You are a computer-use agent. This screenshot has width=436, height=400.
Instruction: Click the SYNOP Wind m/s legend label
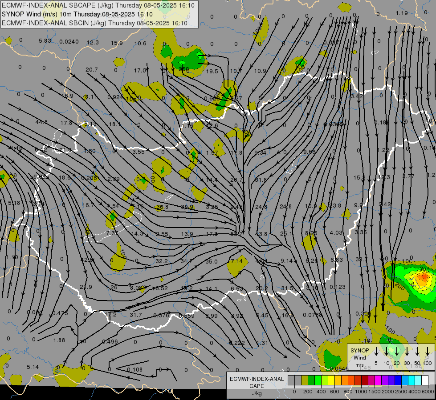pyautogui.click(x=359, y=357)
